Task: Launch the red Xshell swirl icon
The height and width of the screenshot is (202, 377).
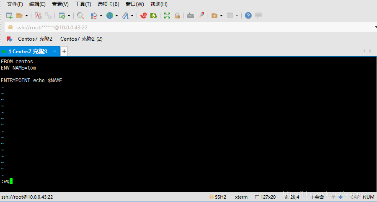Action: tap(144, 16)
